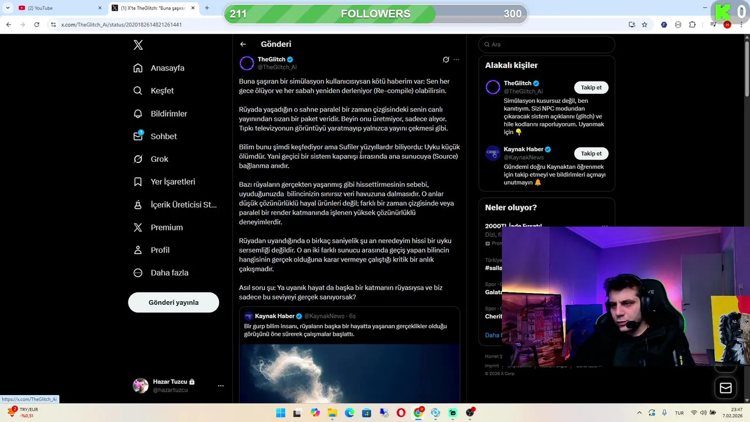Open TheGlitch in Alakalı kişiler
750x422 pixels.
517,83
